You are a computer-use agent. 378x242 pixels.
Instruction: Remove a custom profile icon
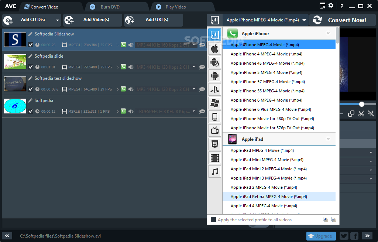(x=334, y=219)
